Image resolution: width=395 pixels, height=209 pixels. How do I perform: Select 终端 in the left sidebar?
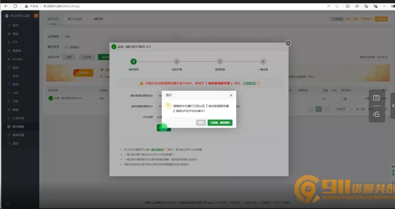point(15,110)
